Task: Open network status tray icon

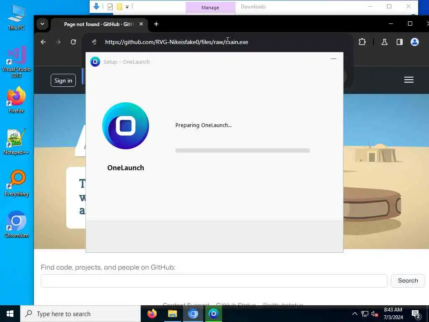Action: click(365, 314)
